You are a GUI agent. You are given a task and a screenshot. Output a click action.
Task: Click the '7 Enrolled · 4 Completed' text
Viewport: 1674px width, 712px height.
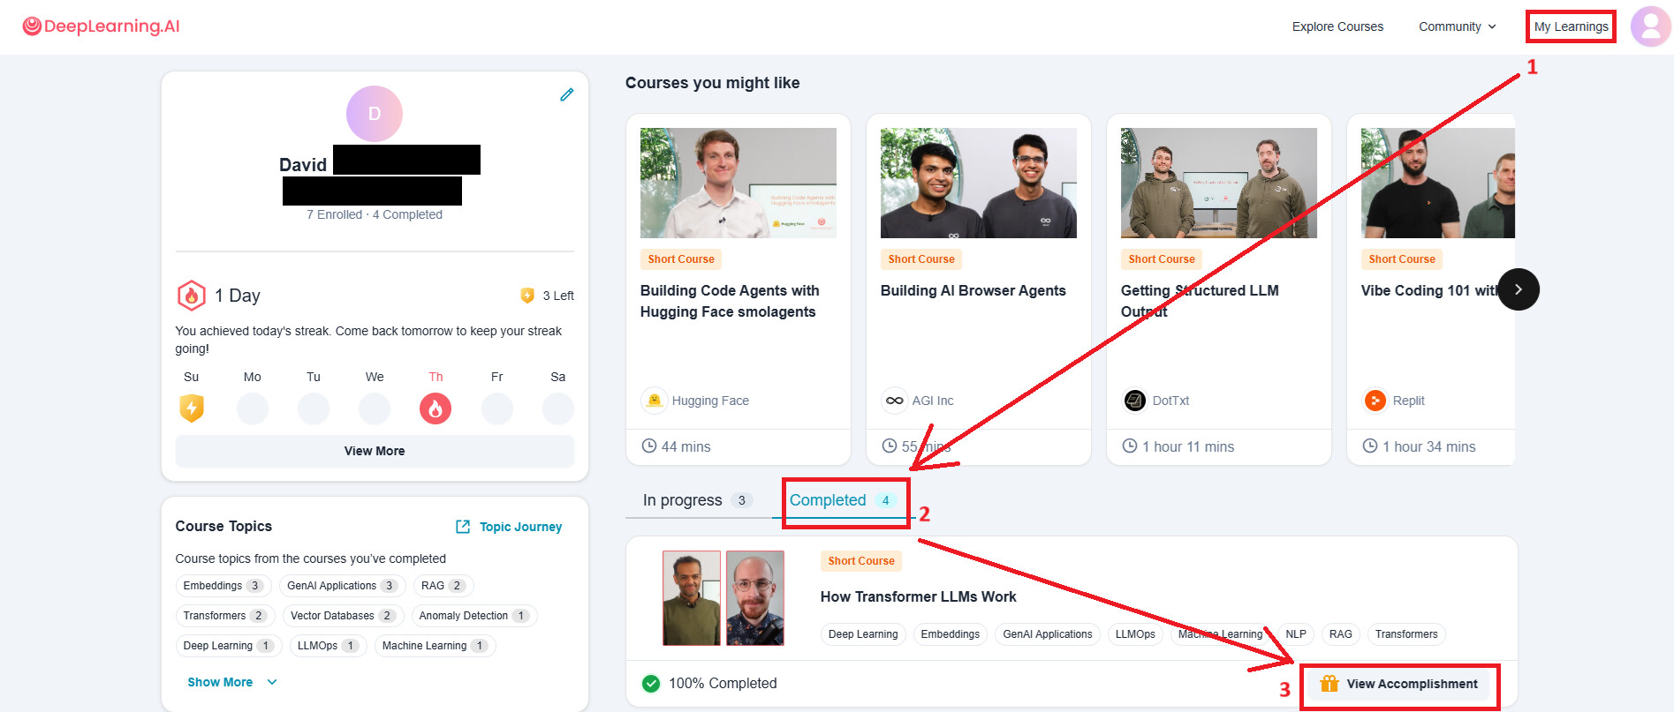pyautogui.click(x=375, y=214)
